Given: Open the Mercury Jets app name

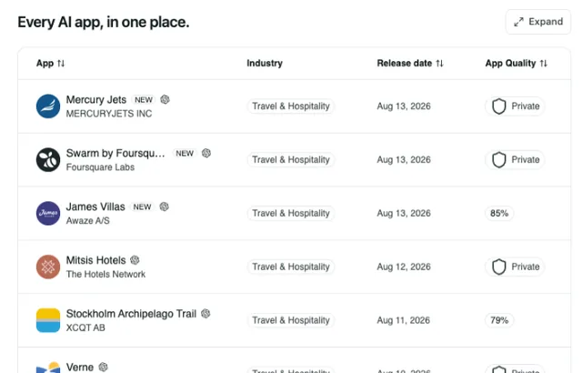Looking at the screenshot, I should (96, 99).
